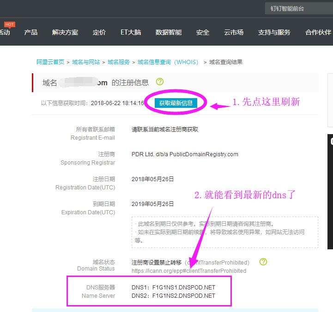
Task: Open the 产品 menu
Action: [x=31, y=32]
